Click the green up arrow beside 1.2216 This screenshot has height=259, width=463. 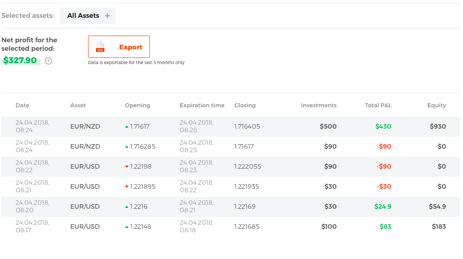pos(127,207)
